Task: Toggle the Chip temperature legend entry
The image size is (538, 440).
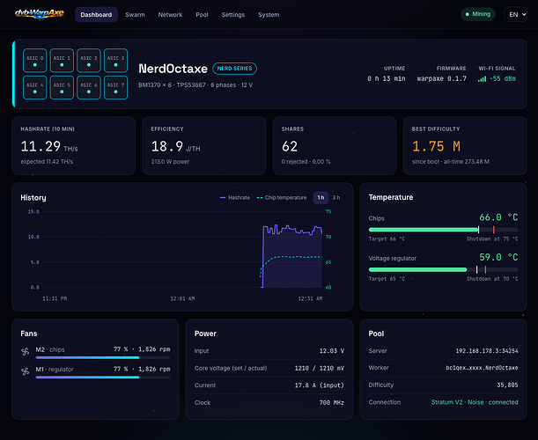Action: 282,197
